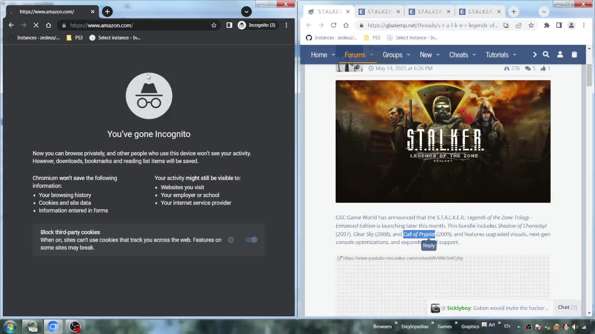This screenshot has height=334, width=595.
Task: Show more GBAtemp nav items arrow
Action: point(535,55)
